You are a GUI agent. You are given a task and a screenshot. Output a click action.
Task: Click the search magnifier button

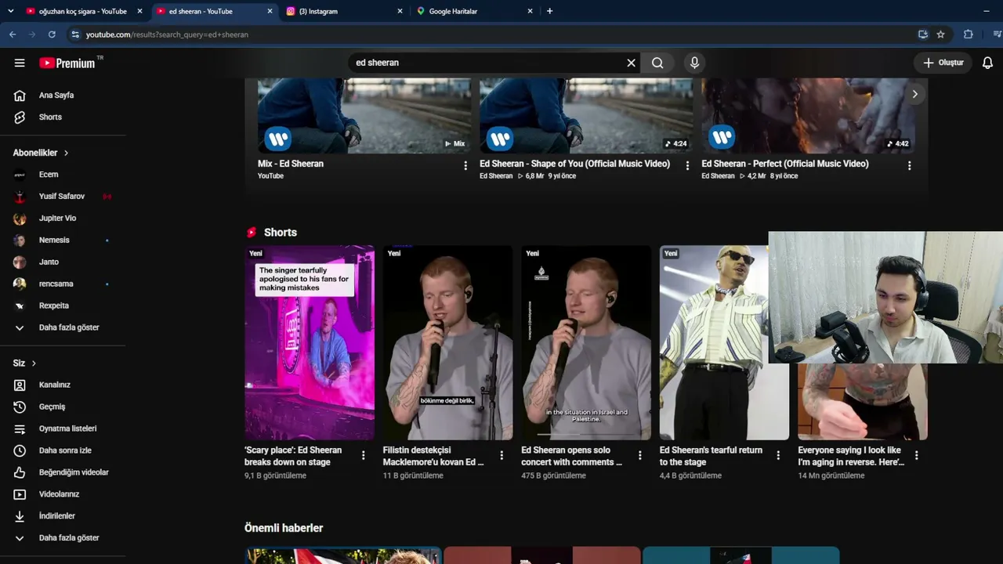(657, 63)
